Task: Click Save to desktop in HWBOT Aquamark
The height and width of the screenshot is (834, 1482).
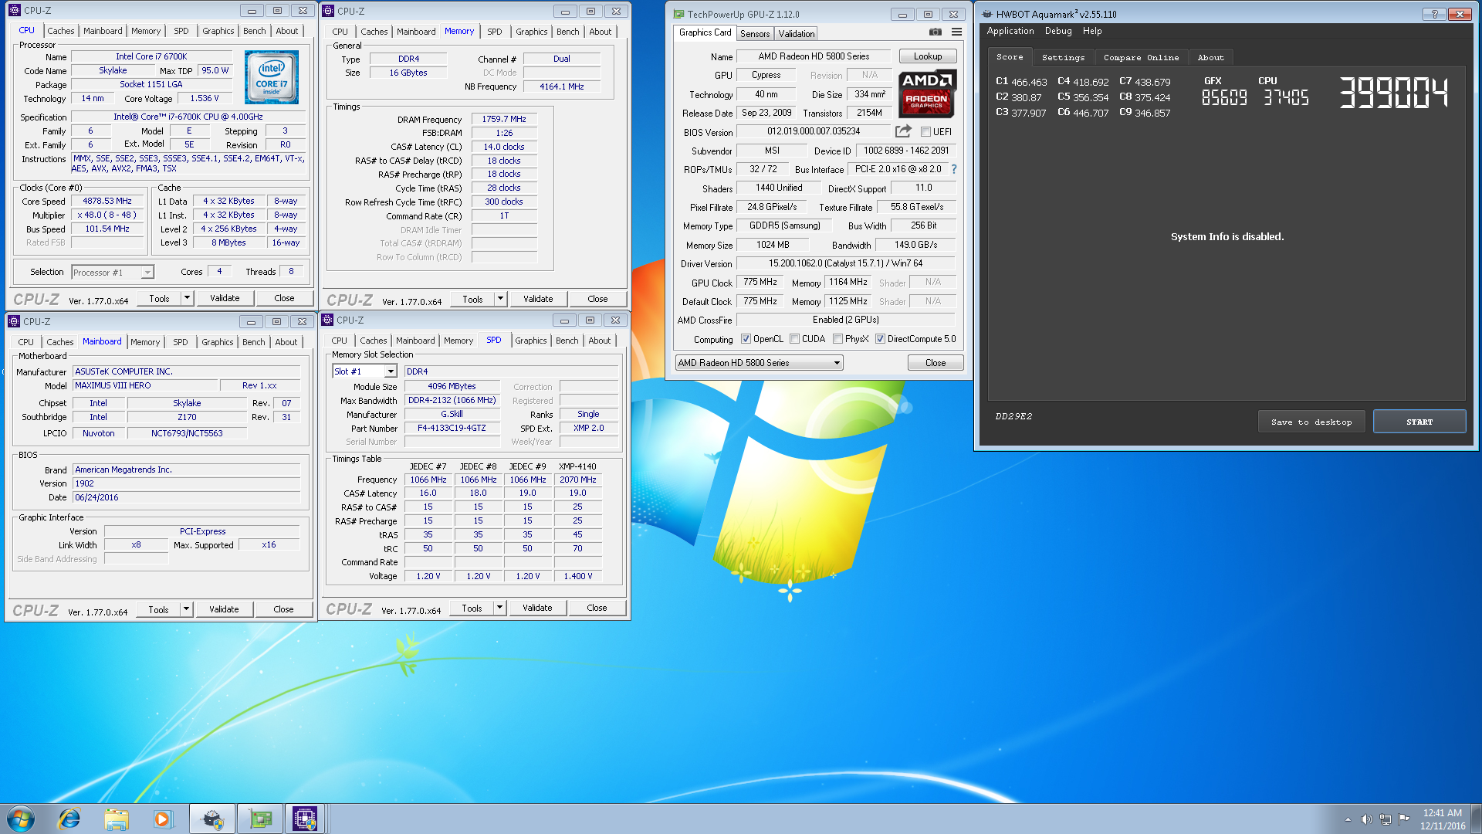Action: tap(1311, 422)
